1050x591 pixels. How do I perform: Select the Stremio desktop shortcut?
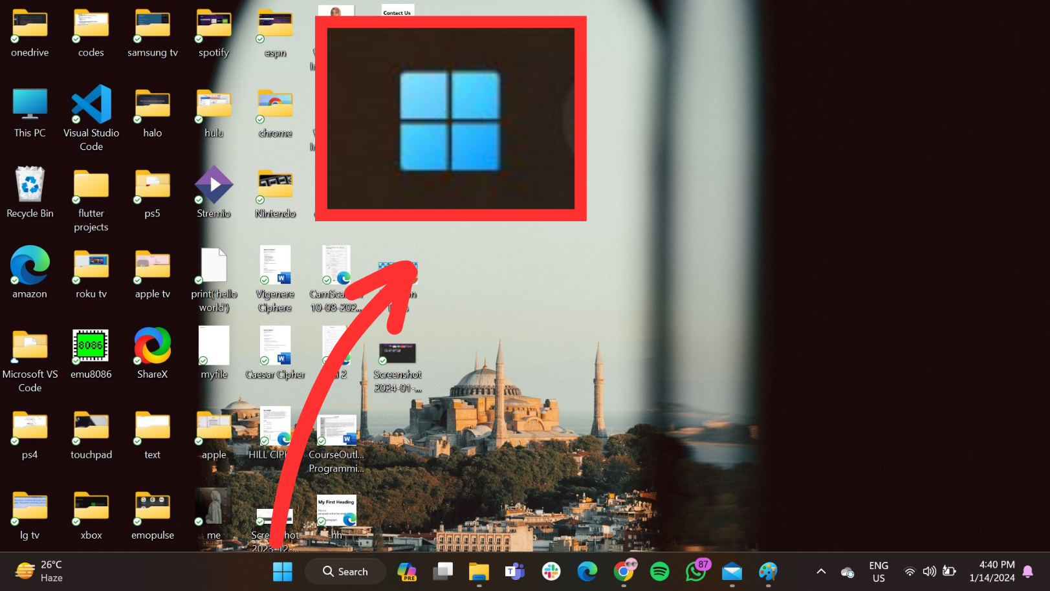213,193
